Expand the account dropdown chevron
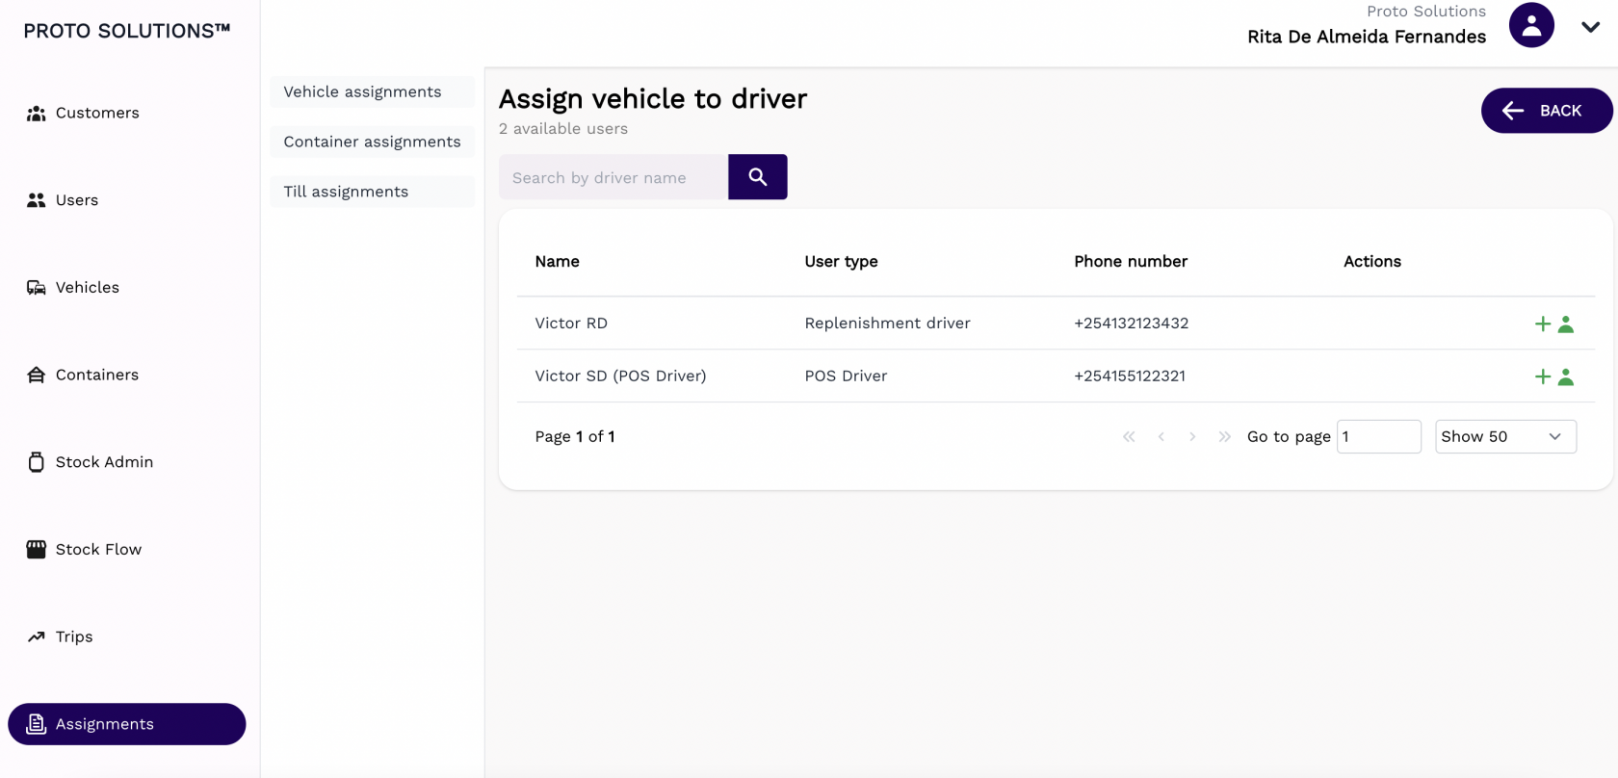Viewport: 1618px width, 778px height. pyautogui.click(x=1591, y=27)
